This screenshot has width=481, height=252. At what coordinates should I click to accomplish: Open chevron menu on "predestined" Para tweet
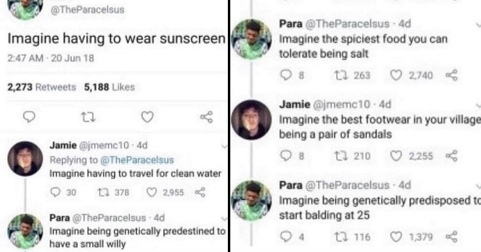pos(224,218)
